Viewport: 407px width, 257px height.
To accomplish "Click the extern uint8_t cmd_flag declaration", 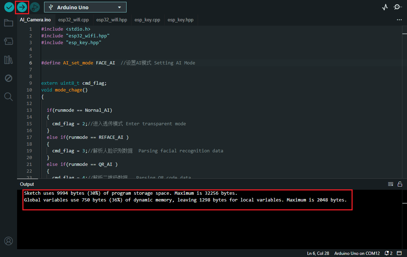I will click(74, 83).
